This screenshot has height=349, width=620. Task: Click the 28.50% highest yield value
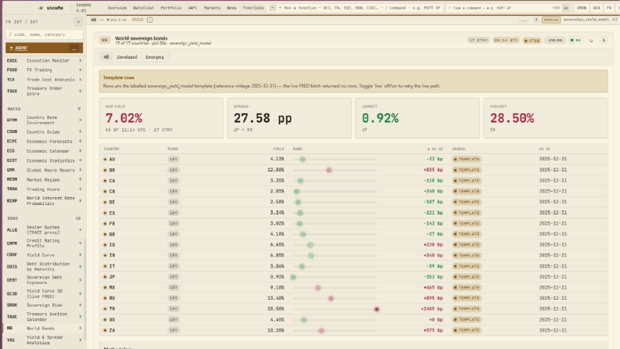pos(512,118)
